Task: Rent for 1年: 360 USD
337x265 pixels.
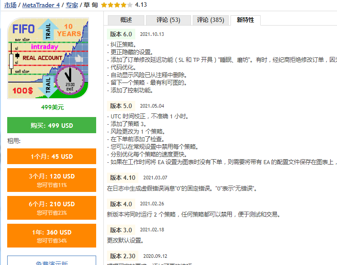Action: coord(52,235)
